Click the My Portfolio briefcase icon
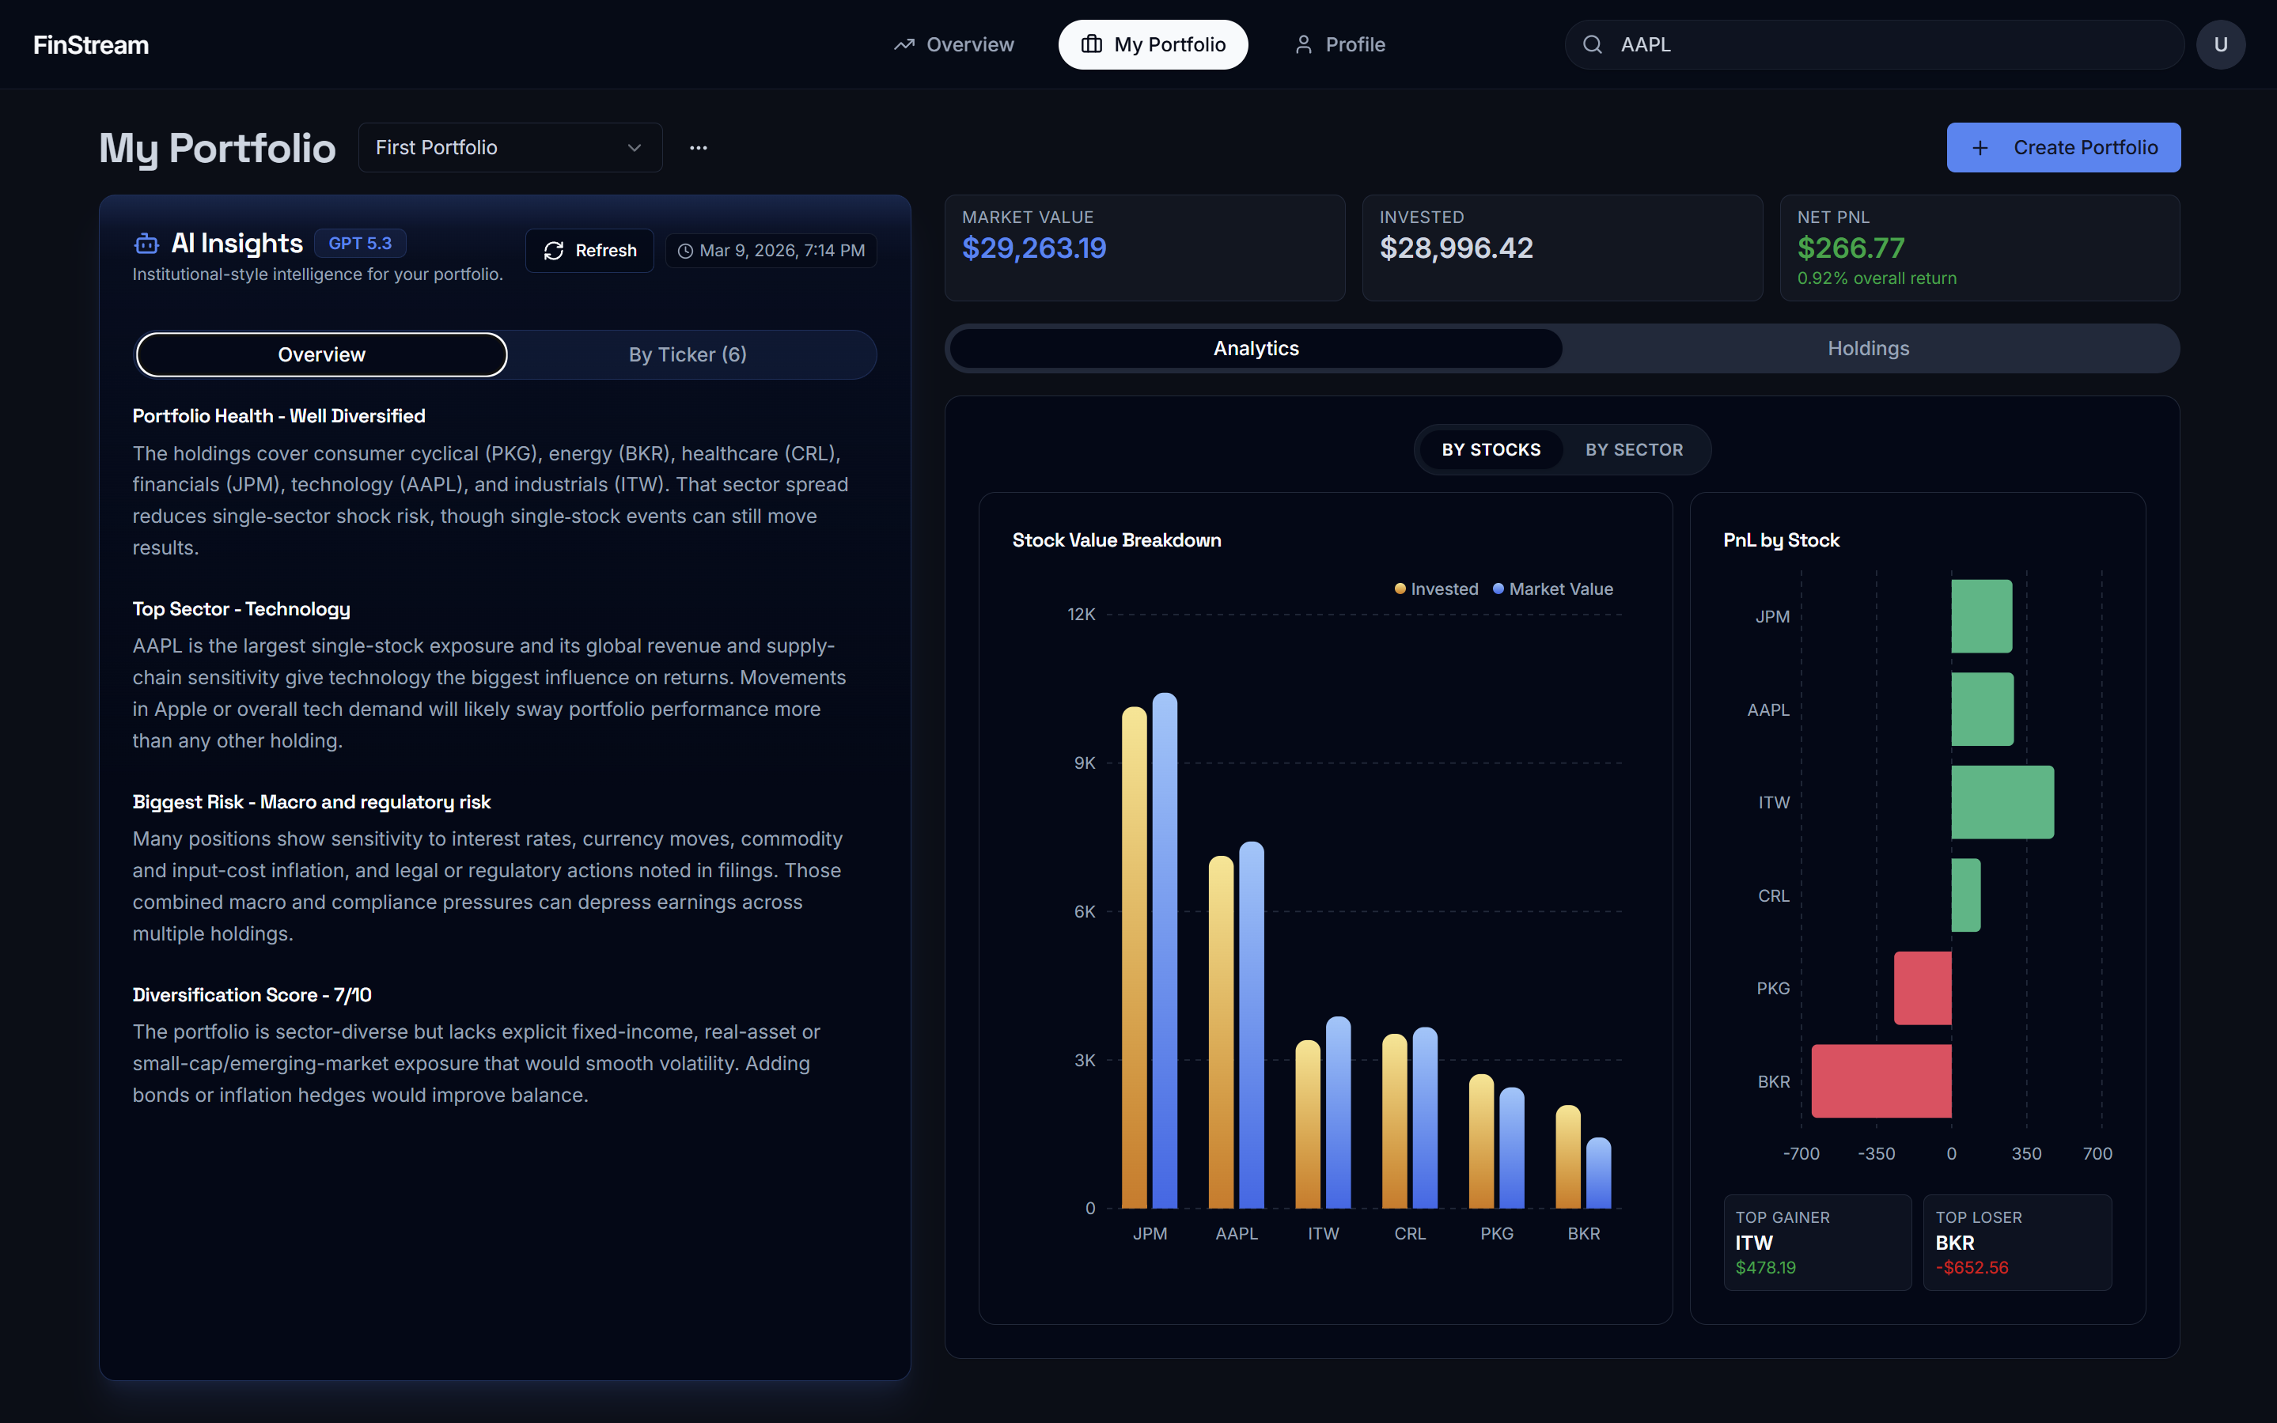 click(x=1091, y=44)
